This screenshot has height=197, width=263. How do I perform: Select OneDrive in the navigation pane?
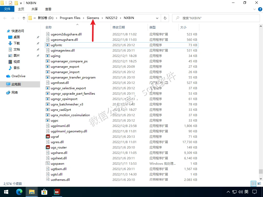18,76
